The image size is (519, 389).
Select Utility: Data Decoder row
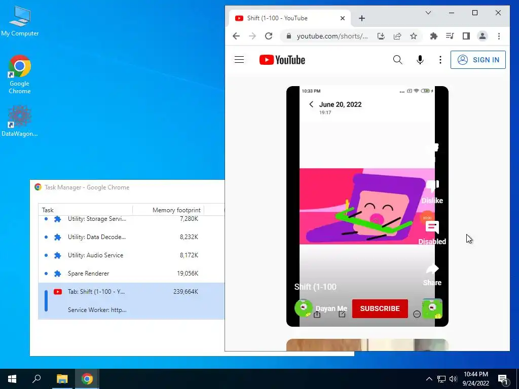pos(131,237)
